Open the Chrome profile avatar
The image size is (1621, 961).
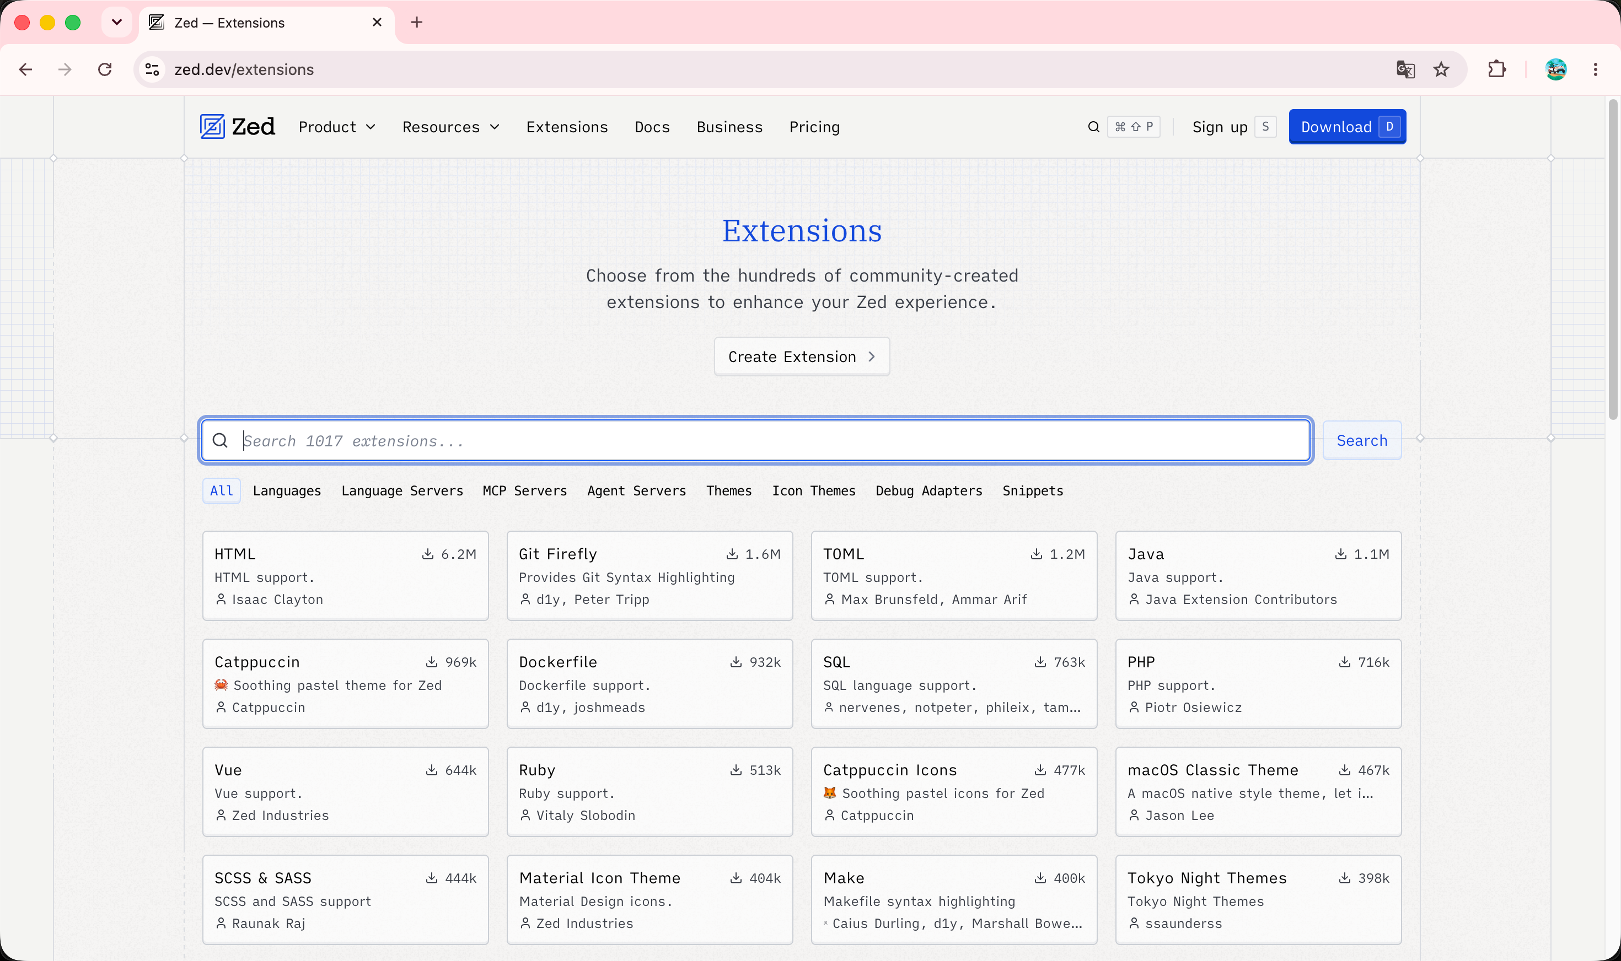[1555, 69]
